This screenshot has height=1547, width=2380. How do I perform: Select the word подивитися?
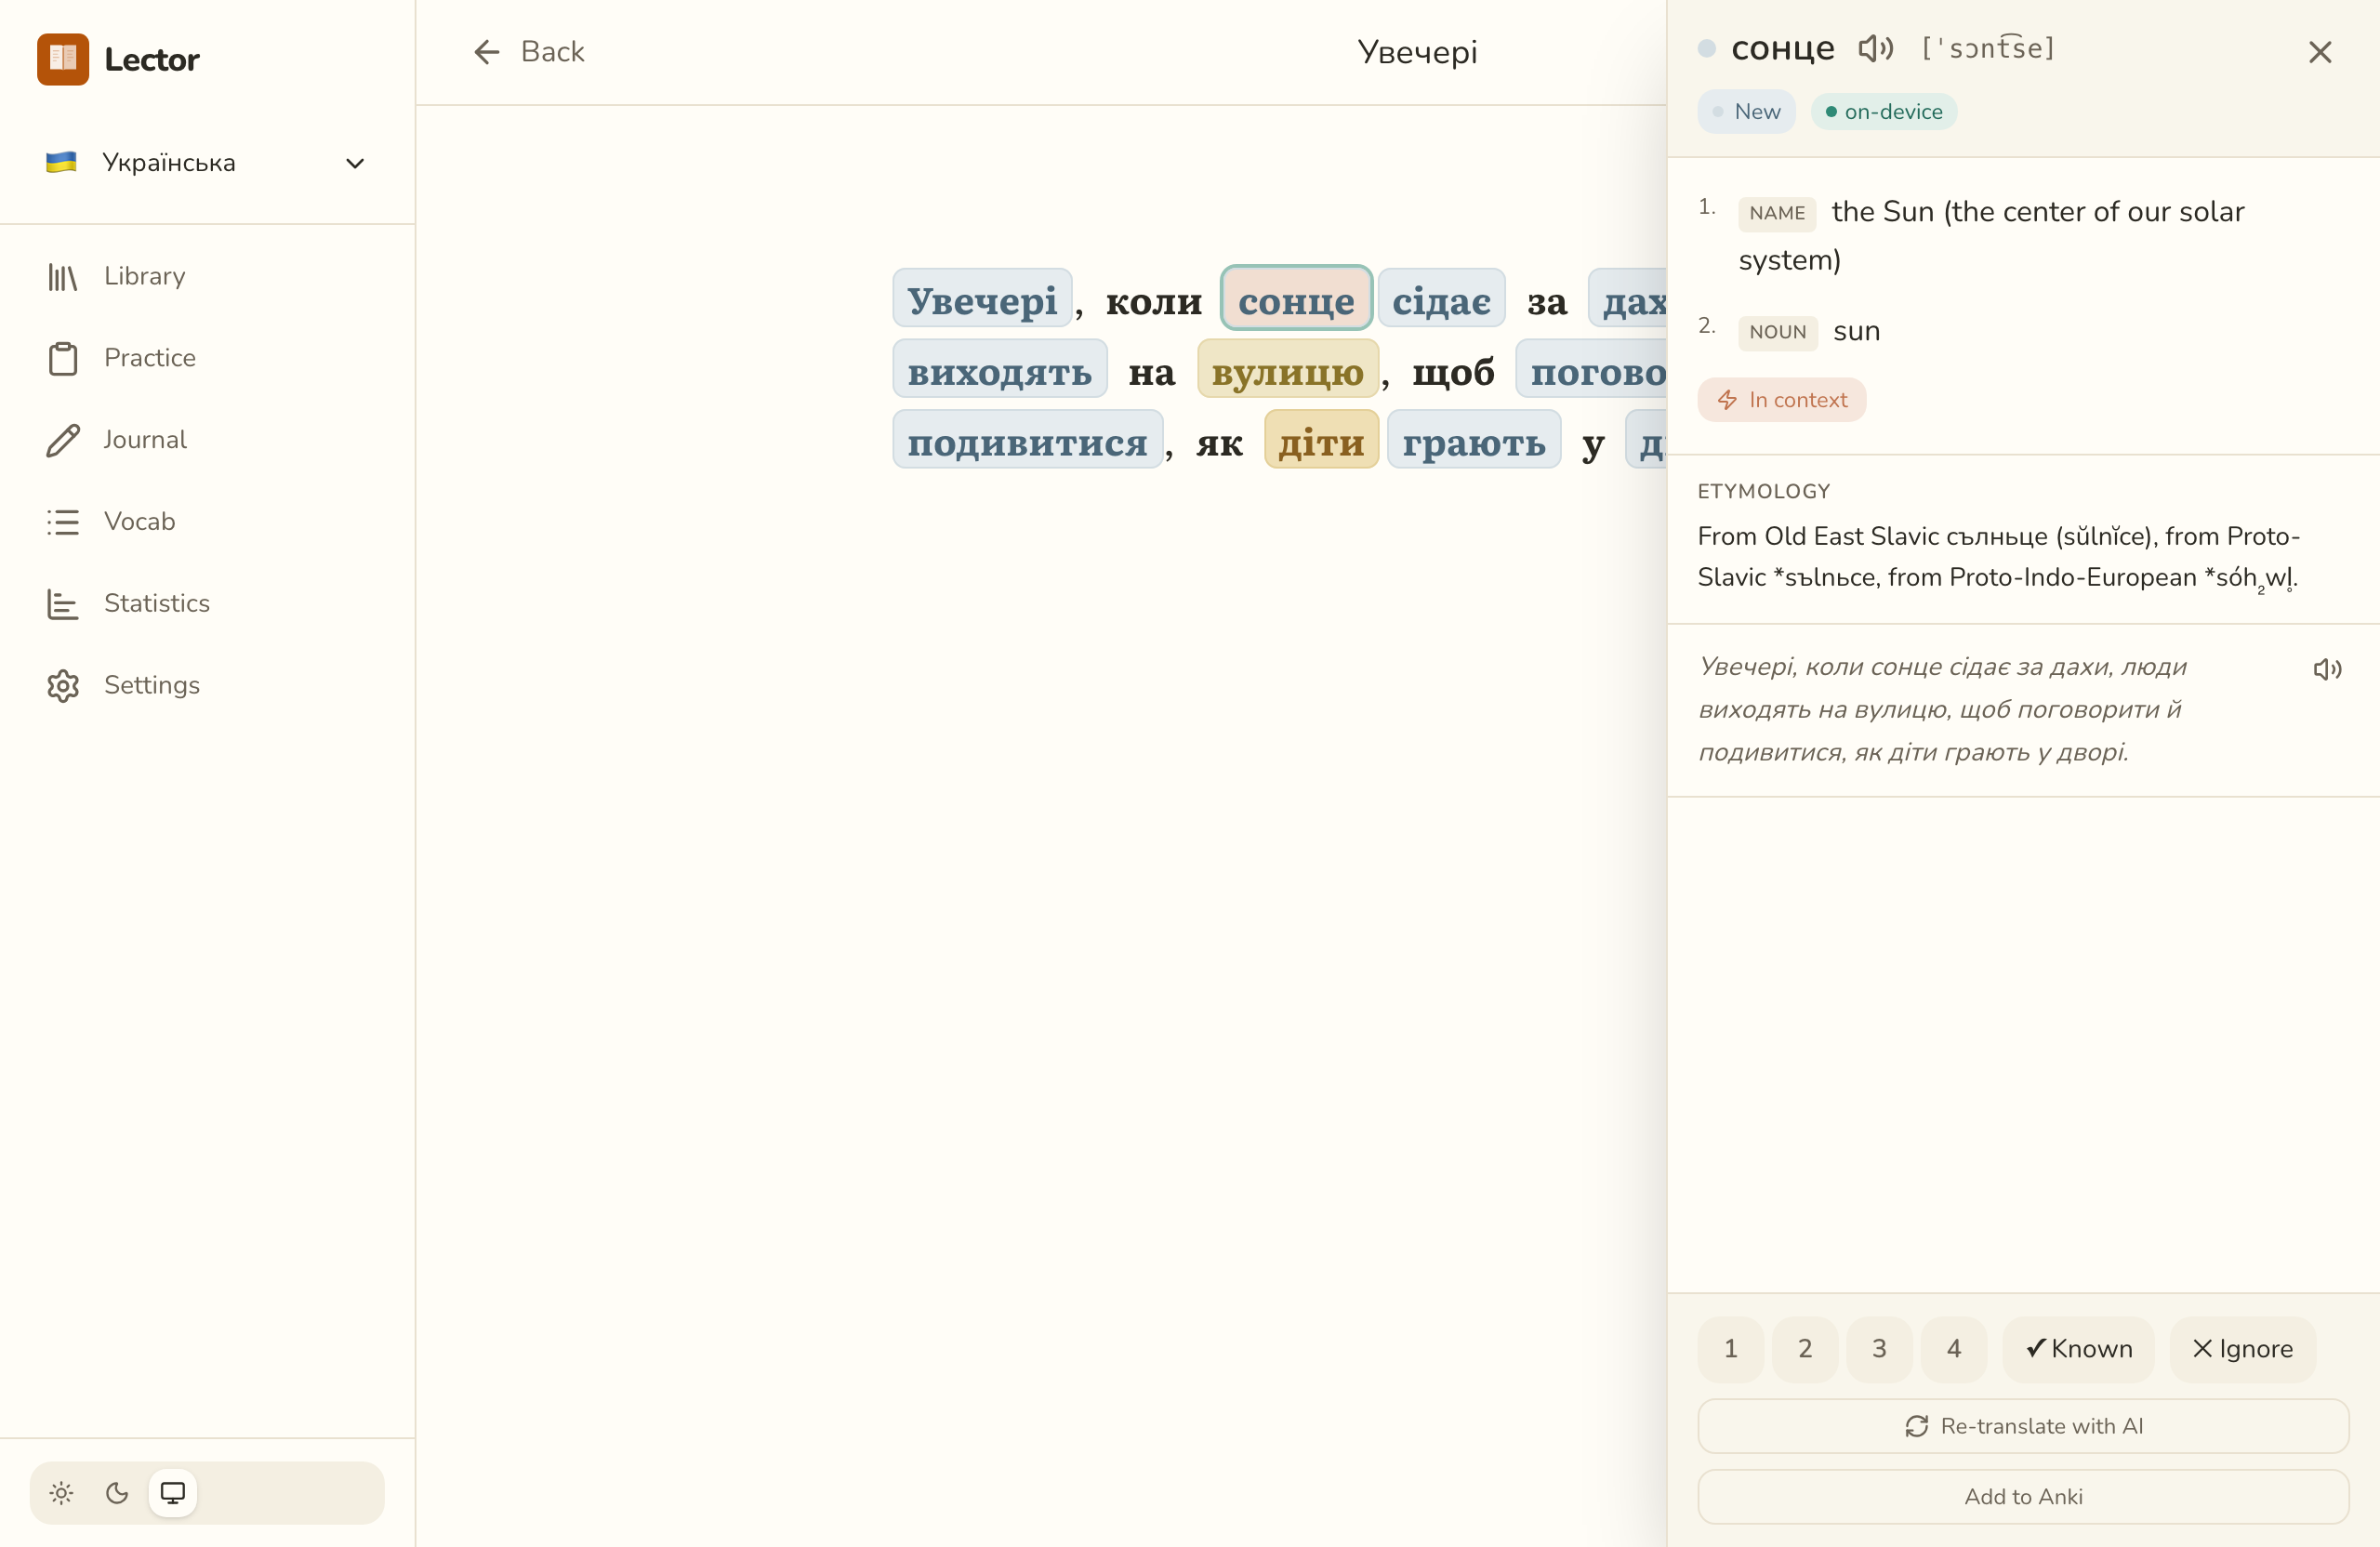click(1028, 441)
